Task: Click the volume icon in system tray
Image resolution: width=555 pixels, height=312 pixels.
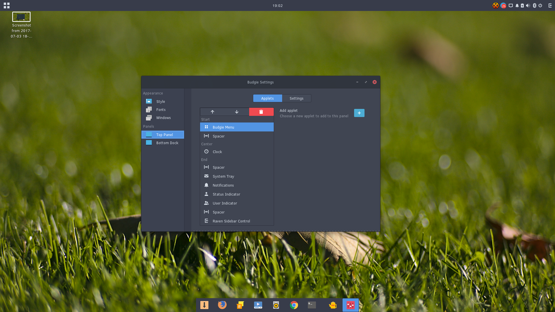Action: [528, 5]
